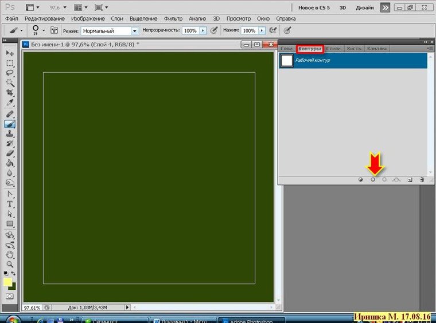436x323 pixels.
Task: Pick the Crop tool
Action: pyautogui.click(x=10, y=92)
